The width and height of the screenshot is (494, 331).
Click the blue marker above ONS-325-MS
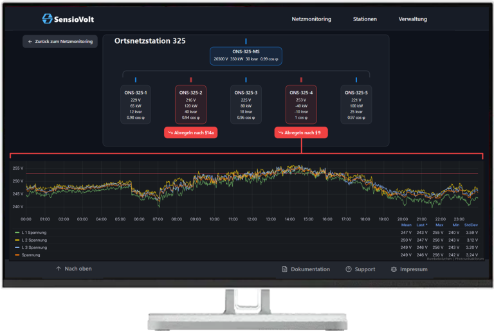[246, 41]
